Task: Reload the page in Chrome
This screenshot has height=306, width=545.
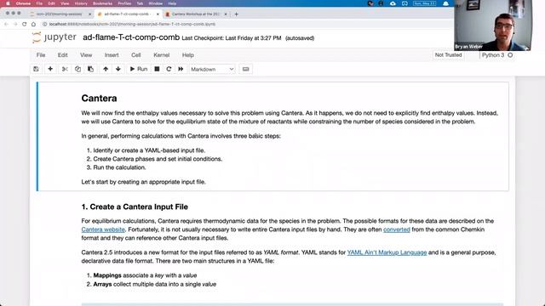Action: [x=25, y=25]
